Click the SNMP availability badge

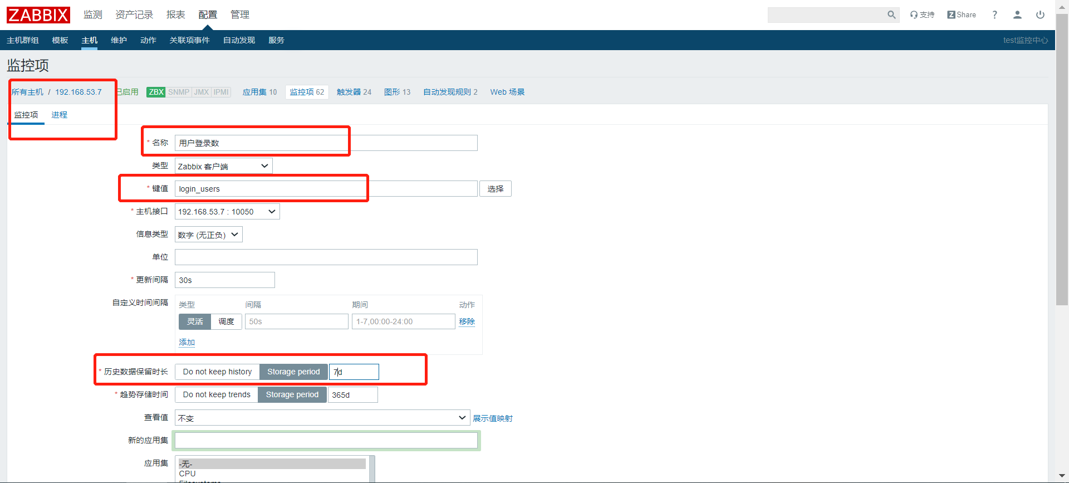(x=179, y=92)
